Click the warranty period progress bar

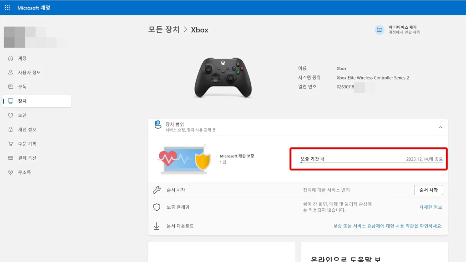point(371,162)
